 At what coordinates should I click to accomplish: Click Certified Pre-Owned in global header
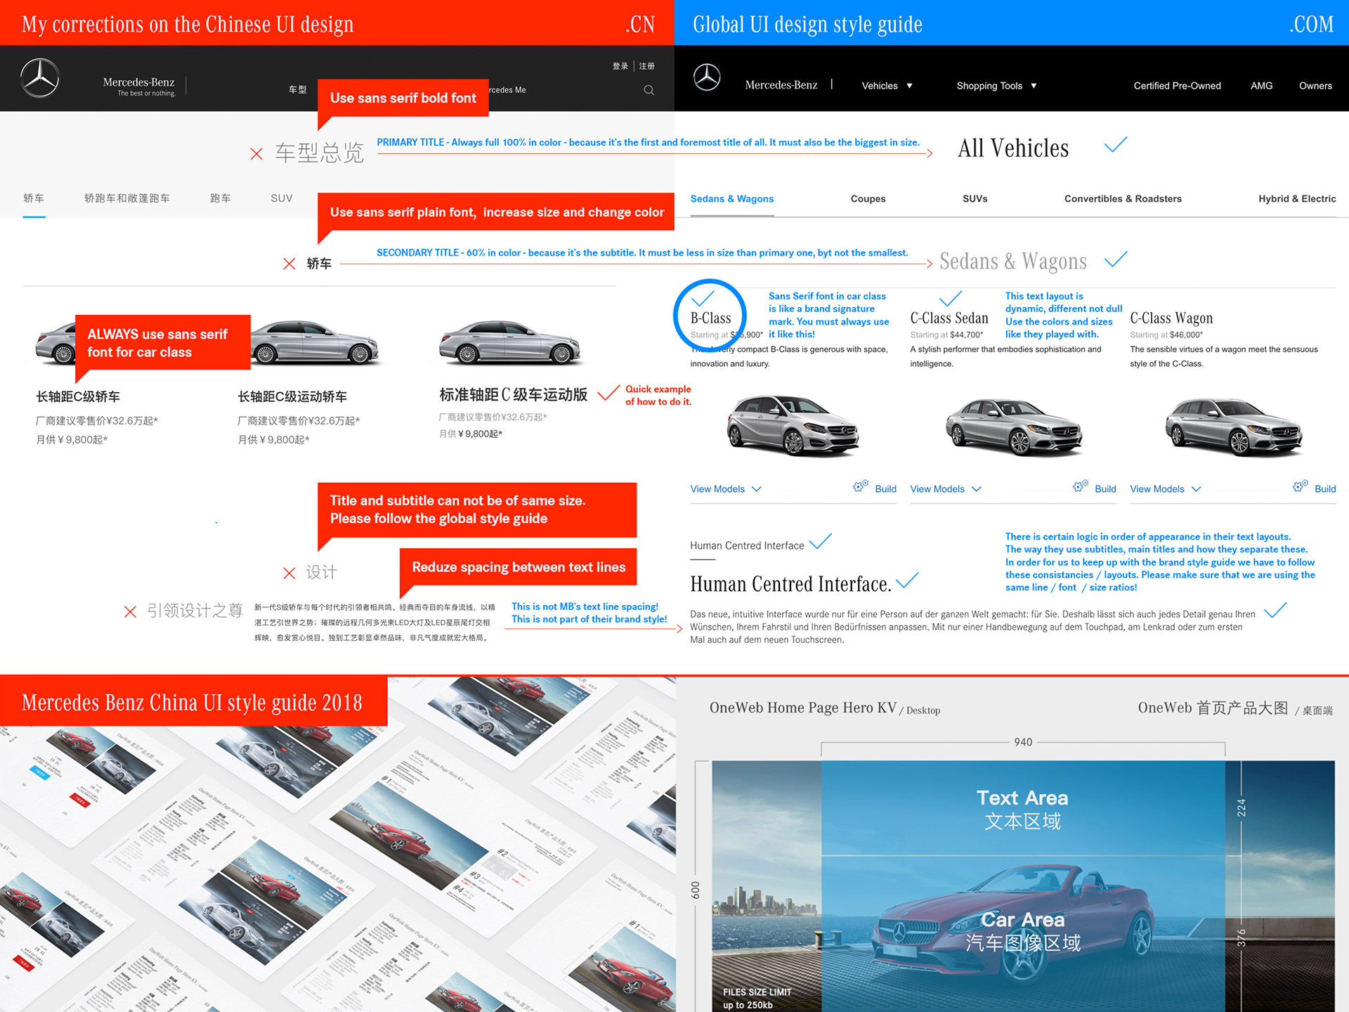pyautogui.click(x=1178, y=86)
